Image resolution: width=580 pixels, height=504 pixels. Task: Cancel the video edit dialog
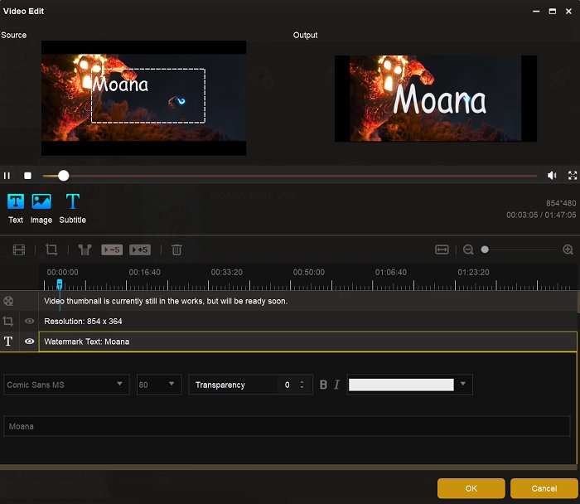pyautogui.click(x=544, y=488)
